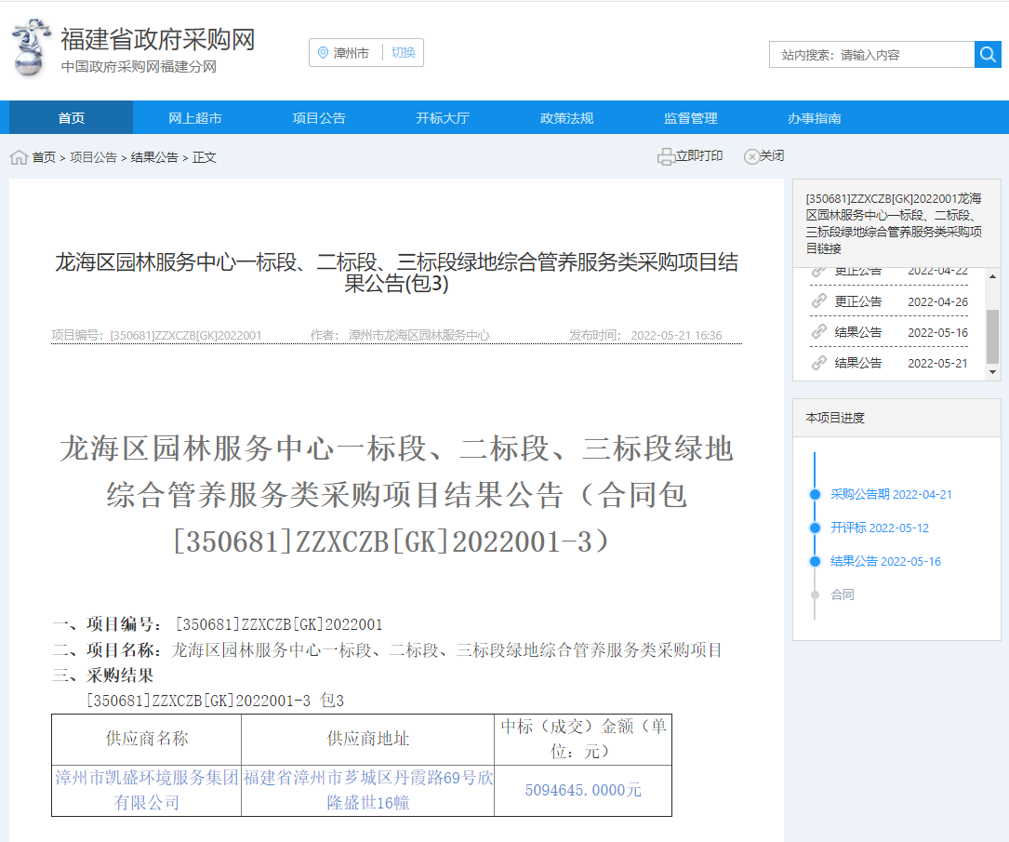Open the 监督管理 navigation tab

tap(690, 118)
